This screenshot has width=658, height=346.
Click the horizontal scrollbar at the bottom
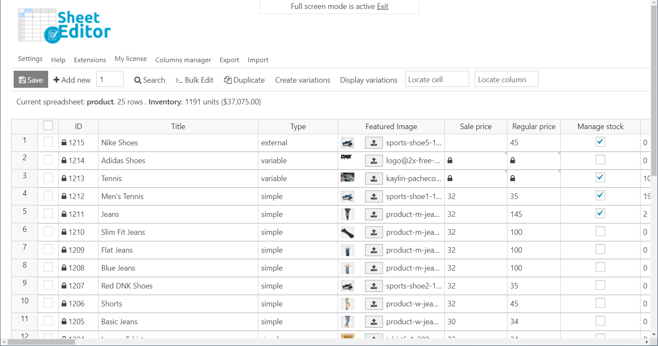point(42,342)
